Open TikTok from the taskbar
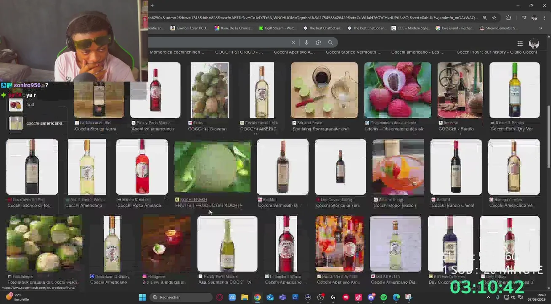 [358, 297]
